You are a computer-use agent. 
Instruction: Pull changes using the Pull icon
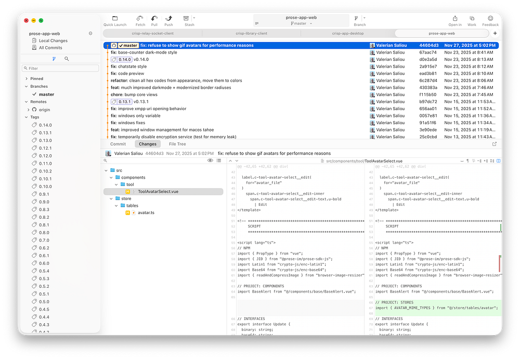coord(154,19)
